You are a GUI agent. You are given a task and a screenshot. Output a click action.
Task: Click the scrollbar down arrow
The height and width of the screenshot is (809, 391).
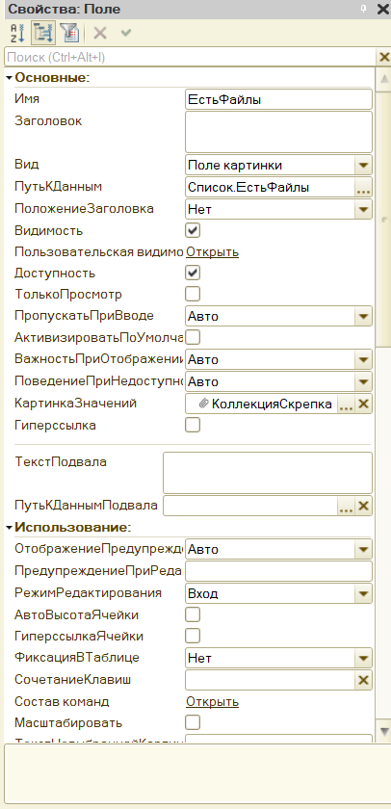(384, 731)
